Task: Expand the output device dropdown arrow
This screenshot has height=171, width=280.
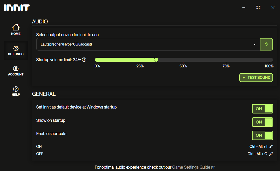Action: click(x=254, y=44)
